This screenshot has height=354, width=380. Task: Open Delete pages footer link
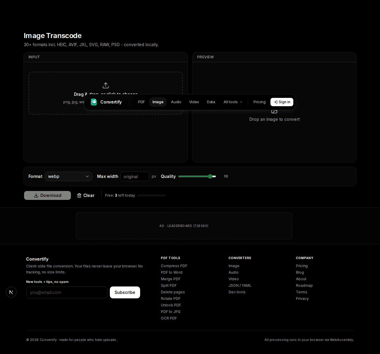173,292
